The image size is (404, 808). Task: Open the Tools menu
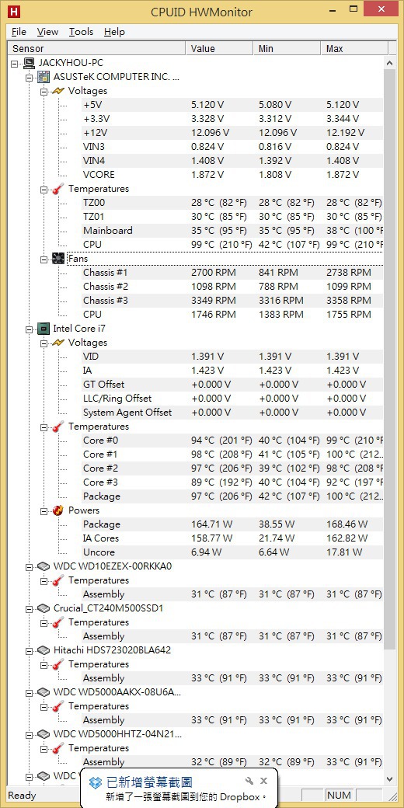pyautogui.click(x=81, y=32)
